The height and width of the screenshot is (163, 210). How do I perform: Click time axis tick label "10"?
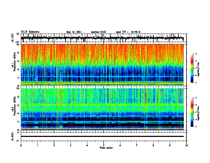coord(186,145)
